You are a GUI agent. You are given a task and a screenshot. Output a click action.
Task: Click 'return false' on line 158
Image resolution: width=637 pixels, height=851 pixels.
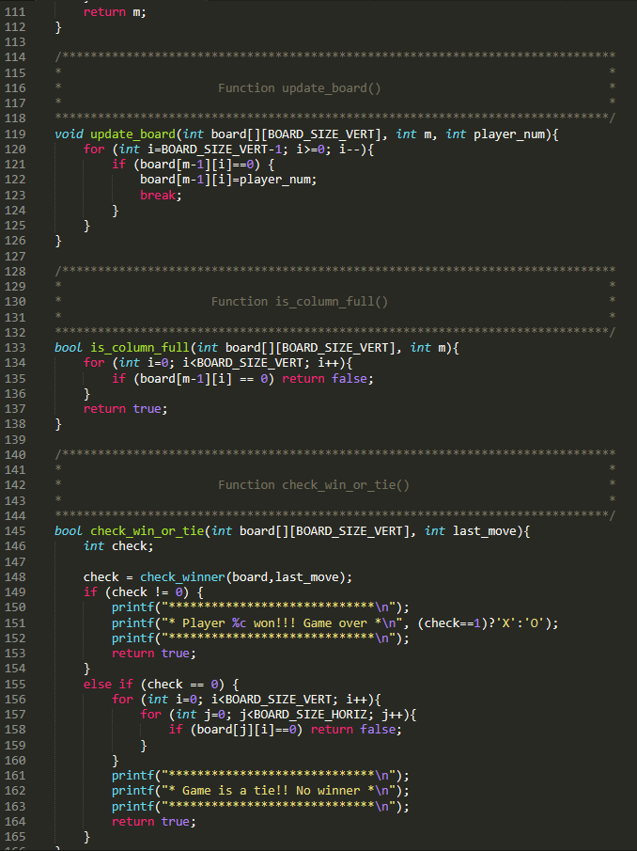point(352,730)
